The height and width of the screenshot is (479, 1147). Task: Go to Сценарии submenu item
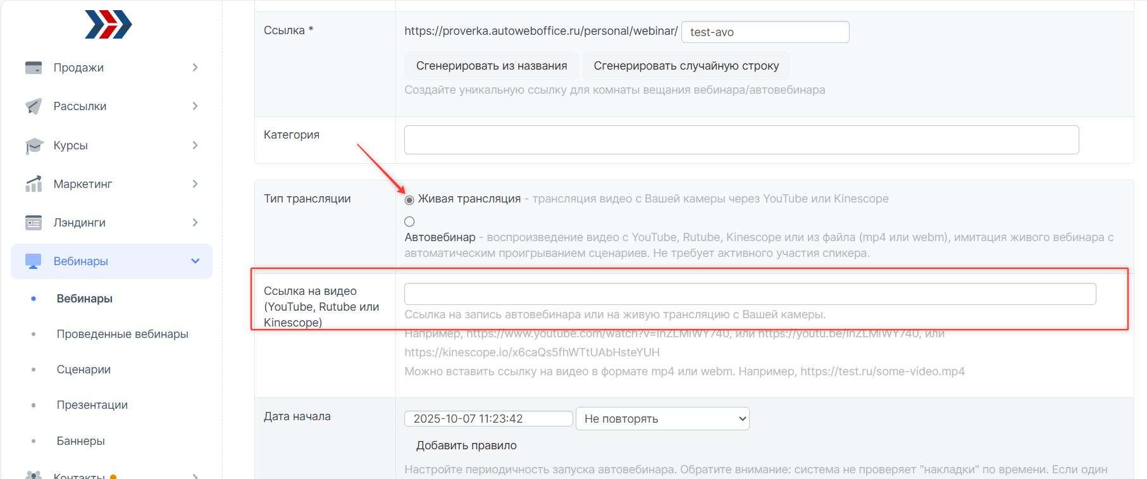(x=84, y=370)
